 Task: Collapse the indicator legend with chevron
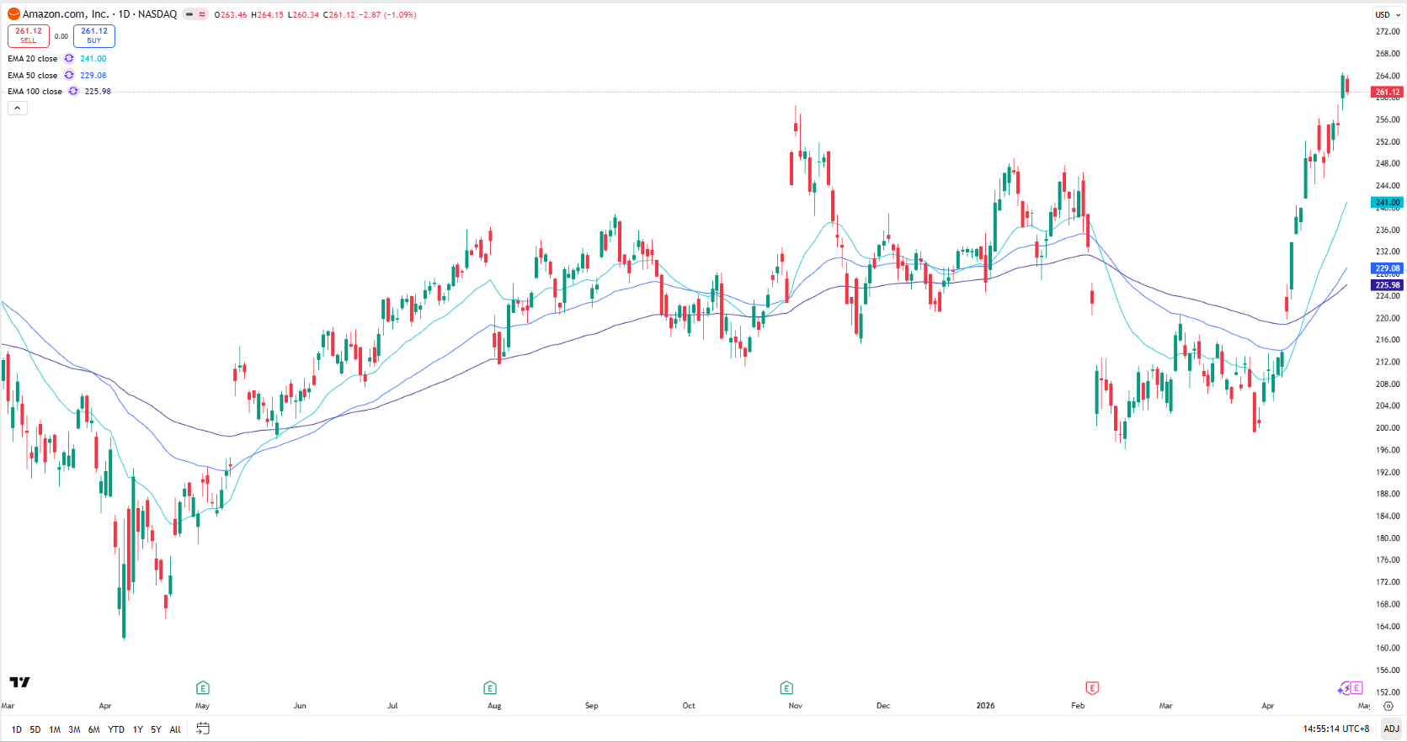click(x=17, y=108)
